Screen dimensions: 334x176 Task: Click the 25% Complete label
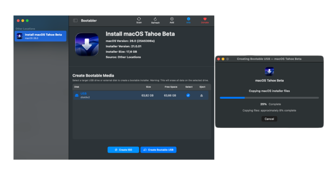click(x=271, y=104)
